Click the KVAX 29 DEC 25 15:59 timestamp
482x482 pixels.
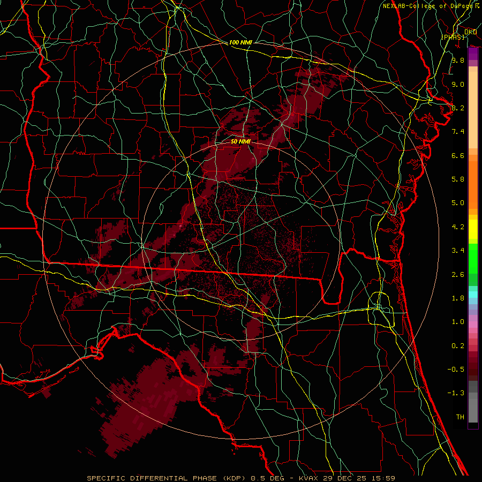click(347, 478)
